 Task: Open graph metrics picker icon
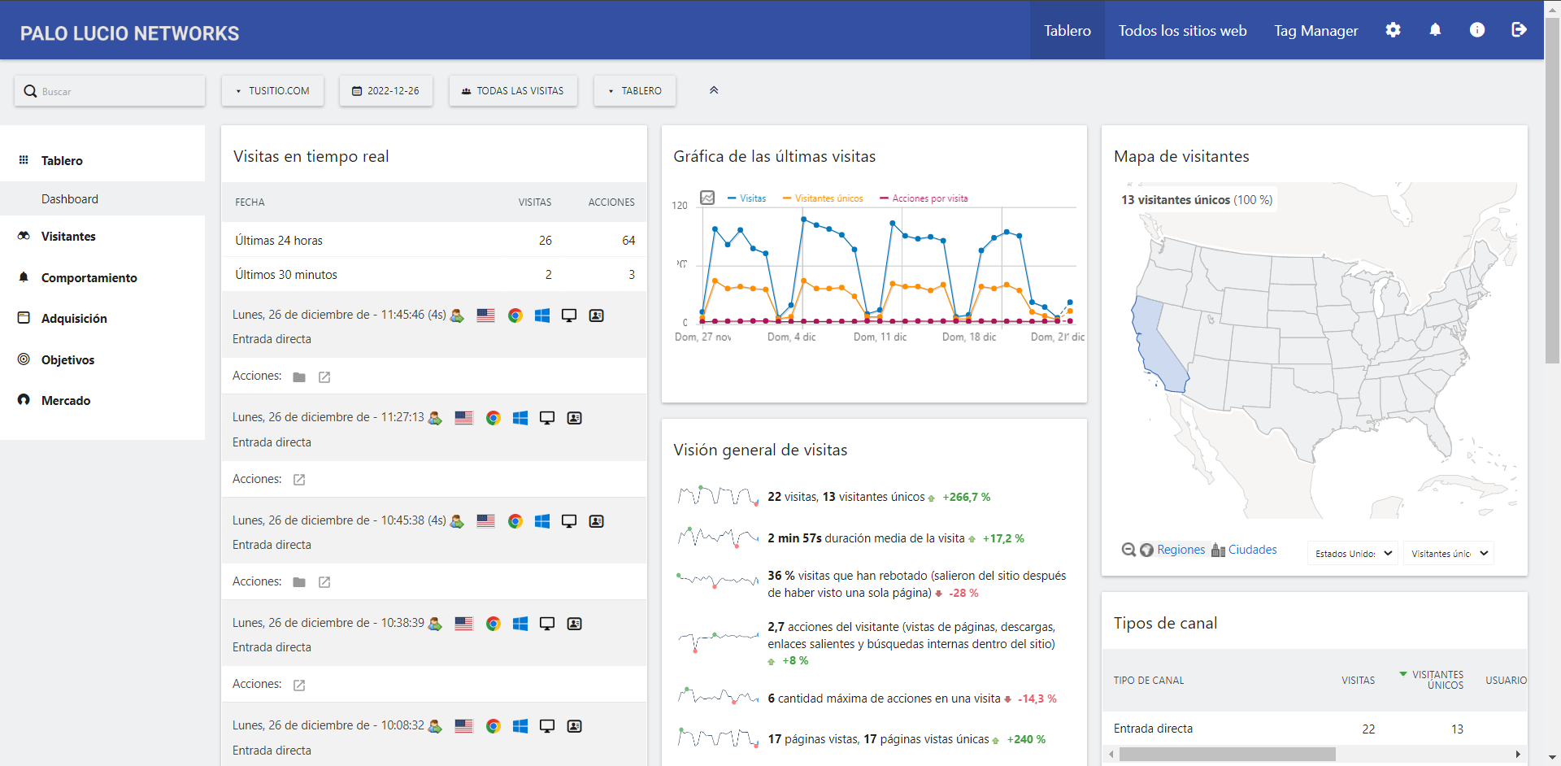click(707, 198)
